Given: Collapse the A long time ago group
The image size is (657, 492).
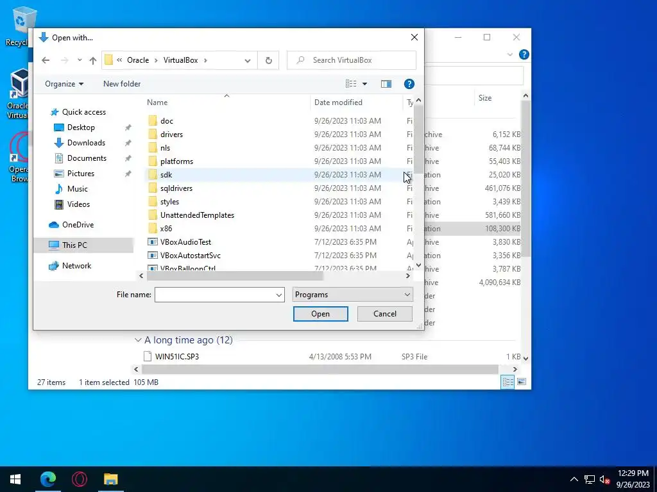Looking at the screenshot, I should [138, 340].
